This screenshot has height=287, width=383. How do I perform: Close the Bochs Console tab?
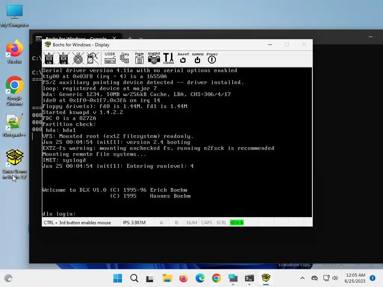tap(114, 38)
